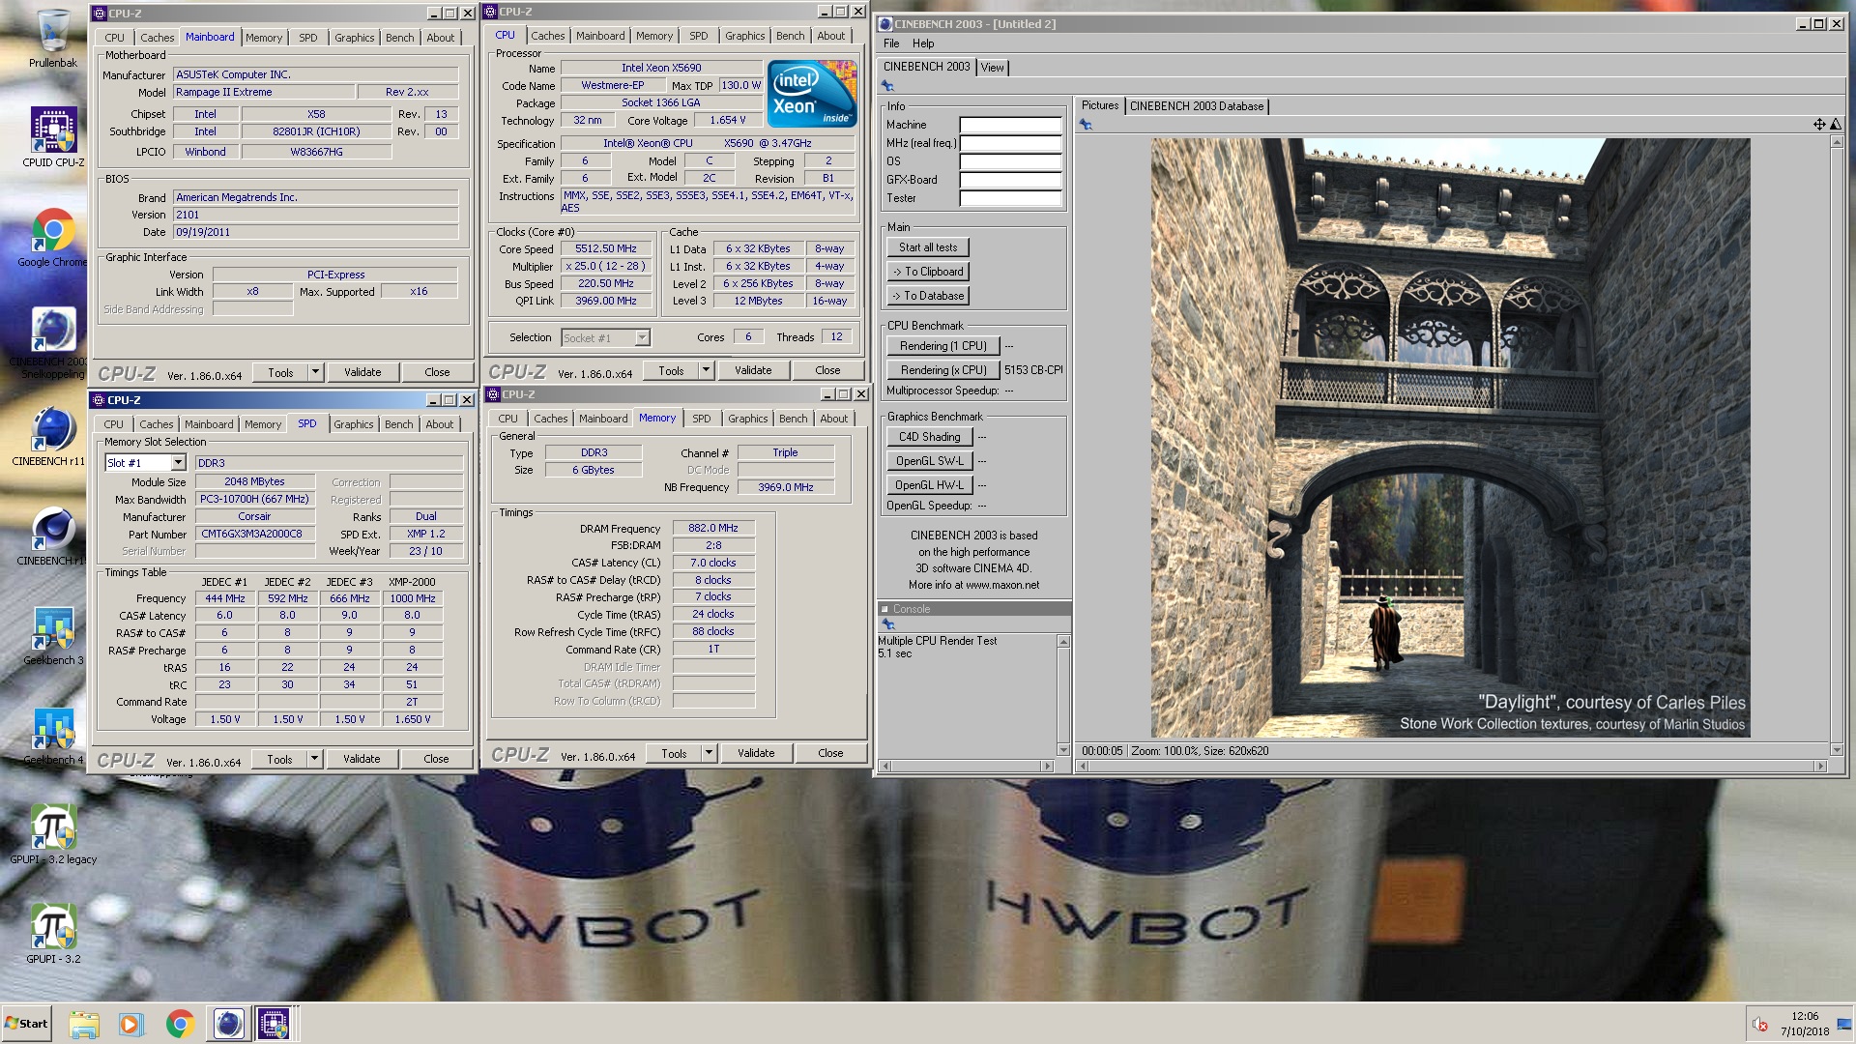The width and height of the screenshot is (1856, 1044).
Task: Click horizontal scrollbar under rendered picture
Action: tap(1452, 766)
